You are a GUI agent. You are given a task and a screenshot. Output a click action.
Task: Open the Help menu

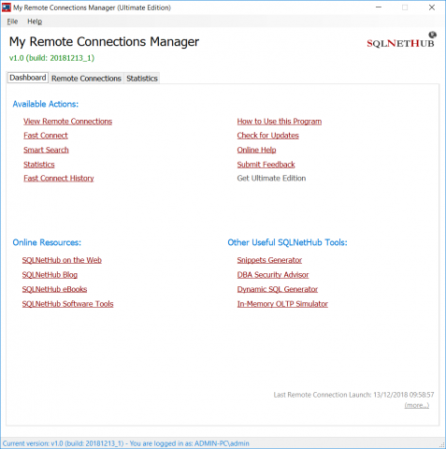click(x=35, y=22)
